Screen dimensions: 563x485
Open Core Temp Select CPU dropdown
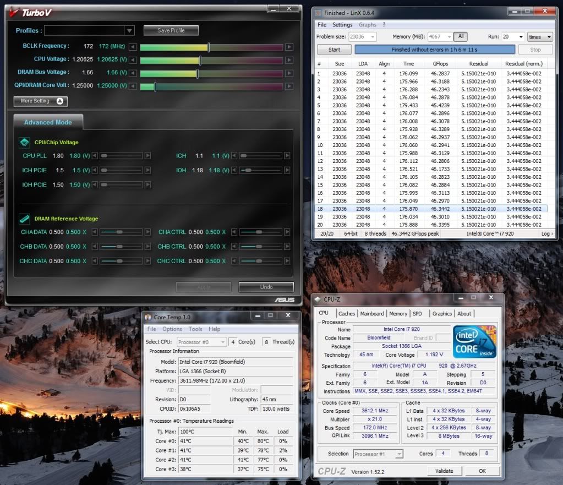pos(223,342)
